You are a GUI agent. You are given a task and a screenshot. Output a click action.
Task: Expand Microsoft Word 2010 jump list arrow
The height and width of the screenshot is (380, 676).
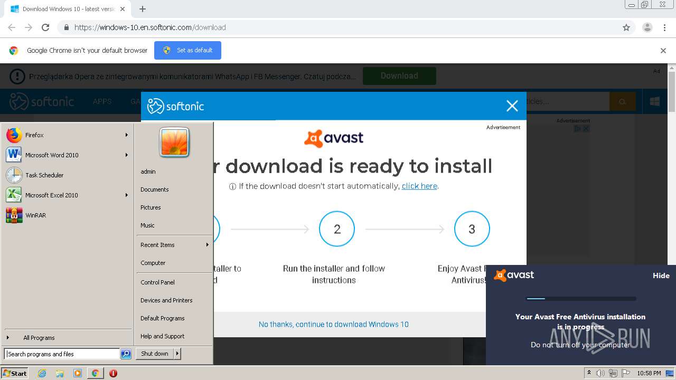(127, 155)
